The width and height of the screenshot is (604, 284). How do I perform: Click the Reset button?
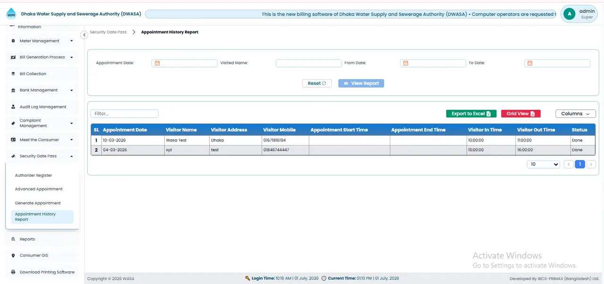(317, 83)
